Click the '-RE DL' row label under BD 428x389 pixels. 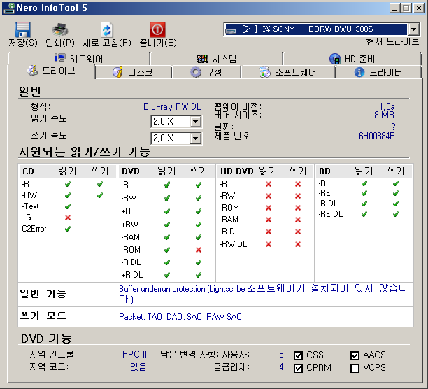[x=331, y=214]
